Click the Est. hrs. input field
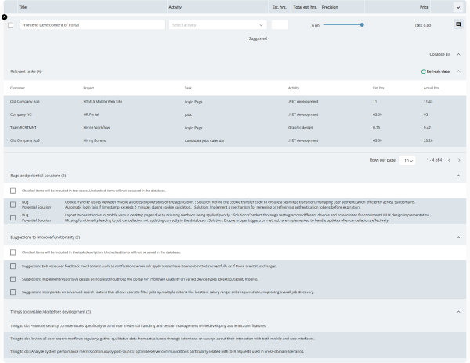470x363 pixels. point(280,25)
